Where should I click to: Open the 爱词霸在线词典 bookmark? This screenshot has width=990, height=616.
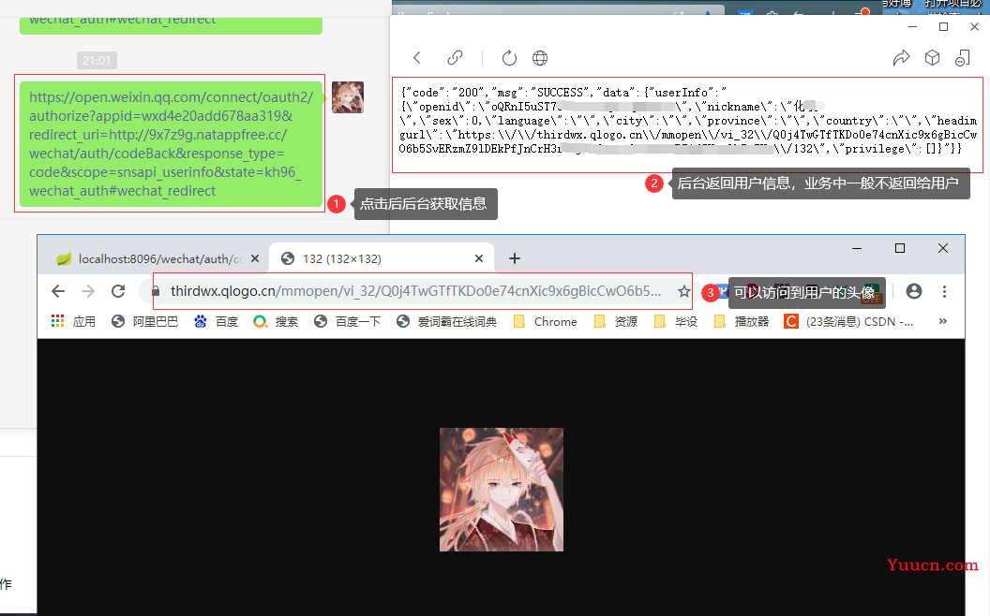[x=446, y=321]
